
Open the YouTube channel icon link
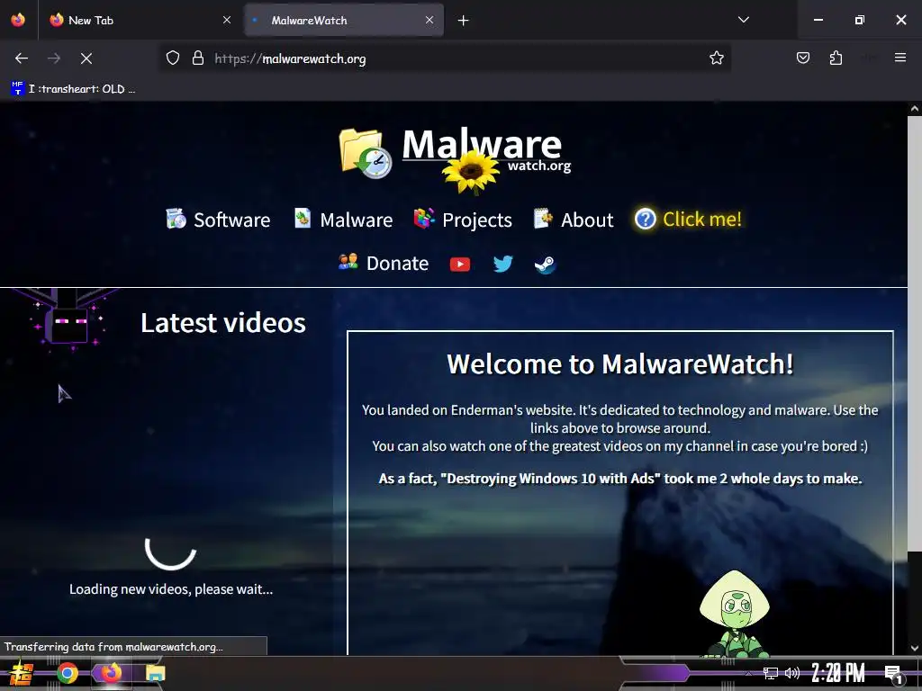[x=460, y=265]
